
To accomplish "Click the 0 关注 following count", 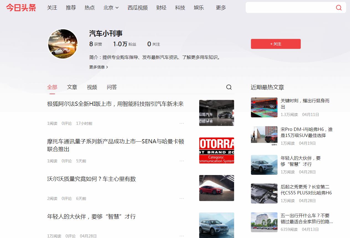I will pos(154,44).
